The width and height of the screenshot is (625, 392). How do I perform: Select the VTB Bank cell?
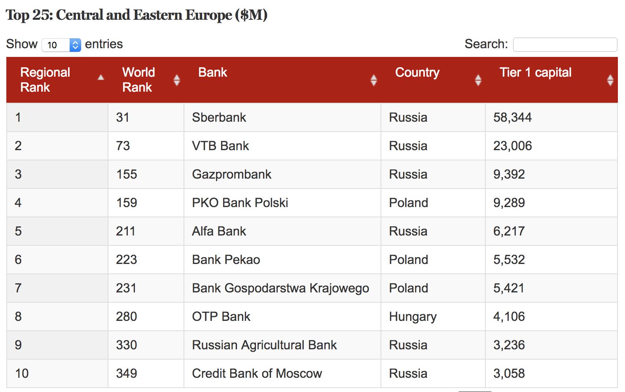click(221, 146)
